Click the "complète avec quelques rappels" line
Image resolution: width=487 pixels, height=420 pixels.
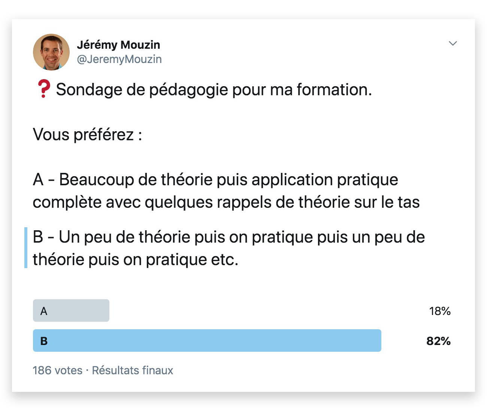(226, 202)
